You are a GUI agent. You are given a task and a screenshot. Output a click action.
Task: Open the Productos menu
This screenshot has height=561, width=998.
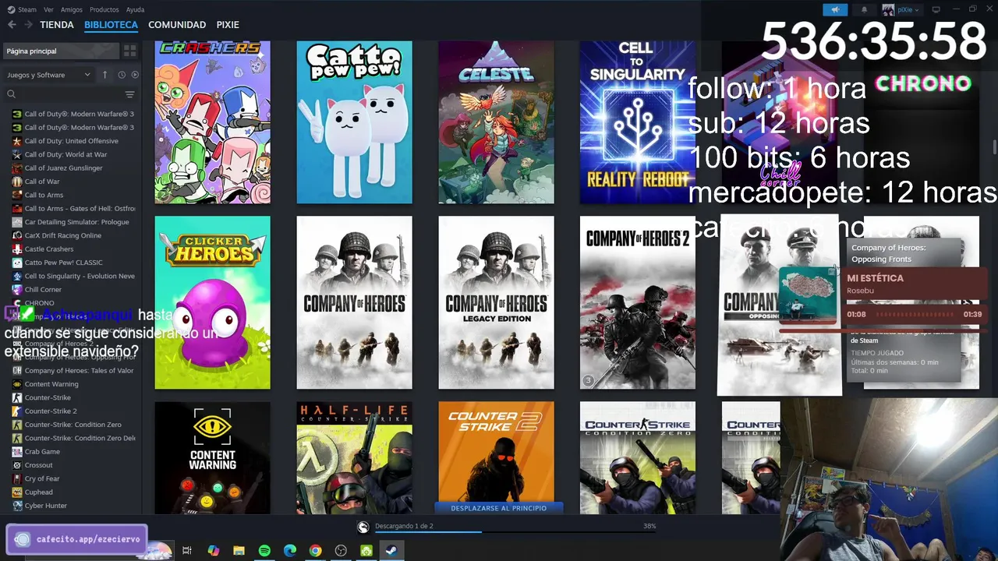coord(104,9)
